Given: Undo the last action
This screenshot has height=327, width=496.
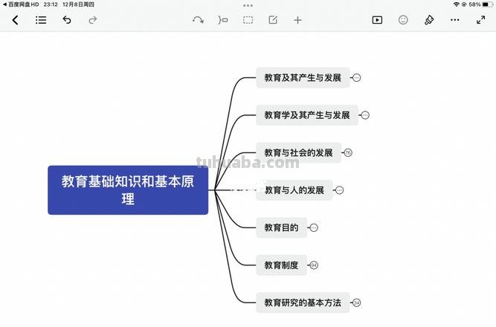Looking at the screenshot, I should 67,20.
